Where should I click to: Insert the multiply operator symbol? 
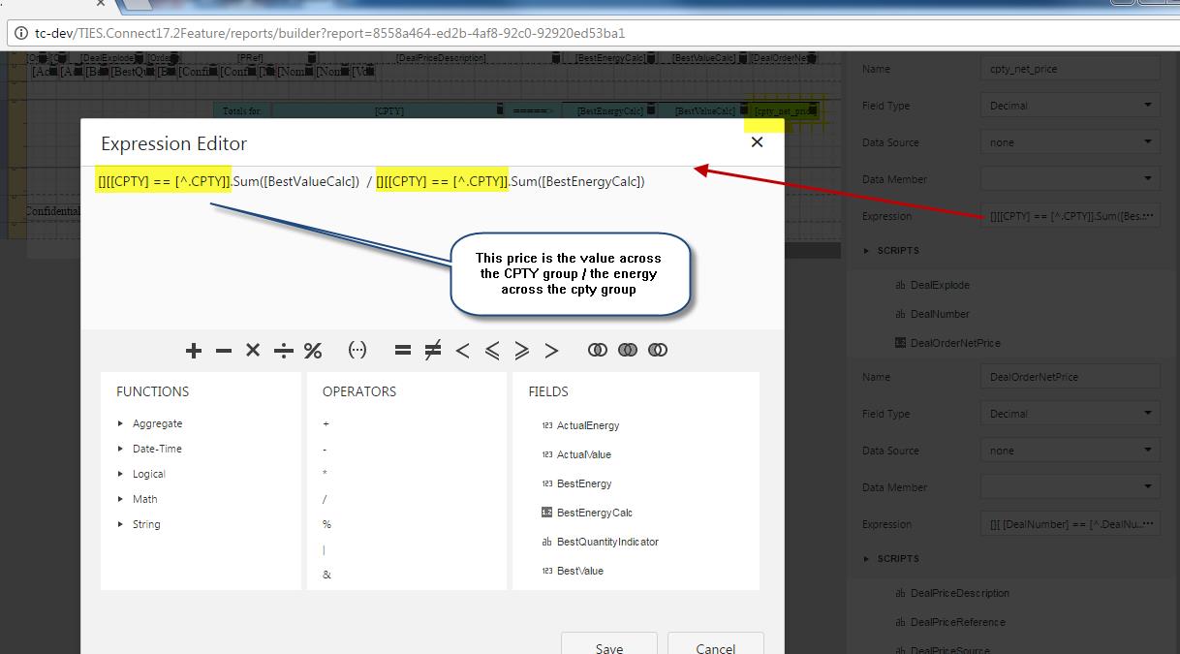tap(253, 351)
